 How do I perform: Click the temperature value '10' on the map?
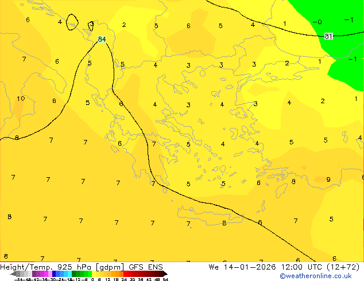click(21, 99)
